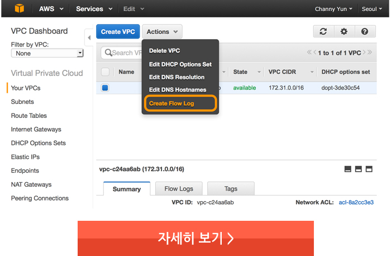The image size is (391, 256).
Task: Click the vpc-c24aa6ab VPC ID value
Action: coord(216,202)
